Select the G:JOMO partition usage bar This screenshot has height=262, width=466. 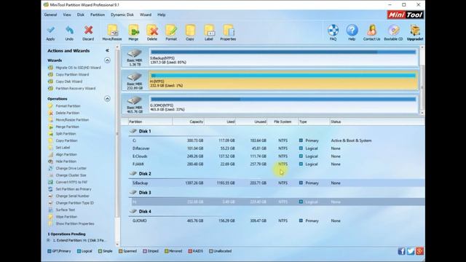tap(283, 99)
